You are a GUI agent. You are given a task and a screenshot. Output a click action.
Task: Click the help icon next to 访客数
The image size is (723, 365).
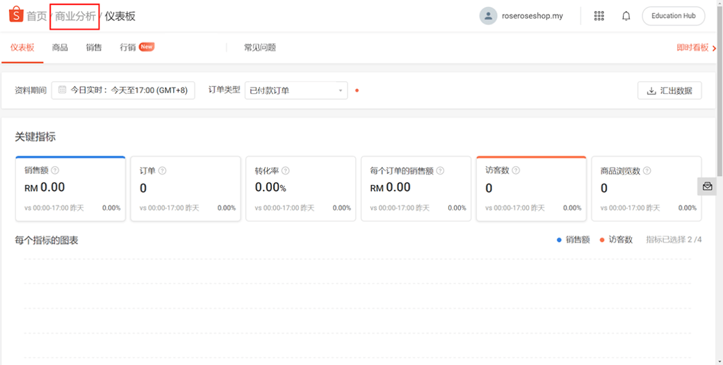click(516, 170)
